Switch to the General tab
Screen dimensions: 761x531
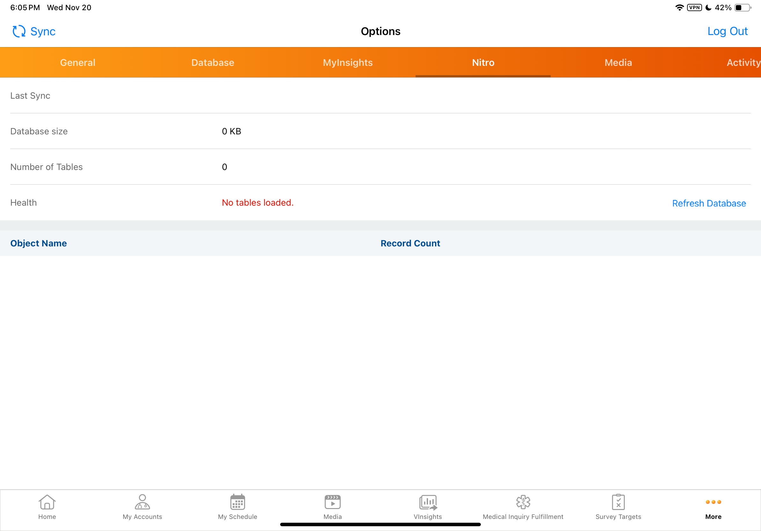[x=77, y=63]
